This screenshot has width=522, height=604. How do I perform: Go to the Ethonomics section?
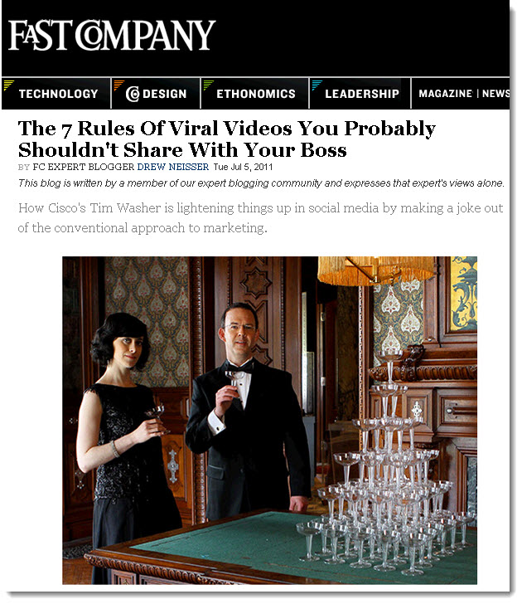tap(254, 94)
